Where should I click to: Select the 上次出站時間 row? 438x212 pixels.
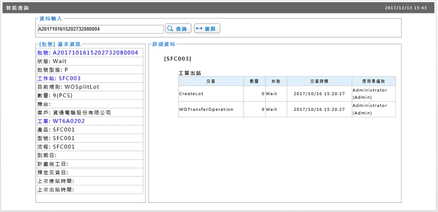(90, 189)
